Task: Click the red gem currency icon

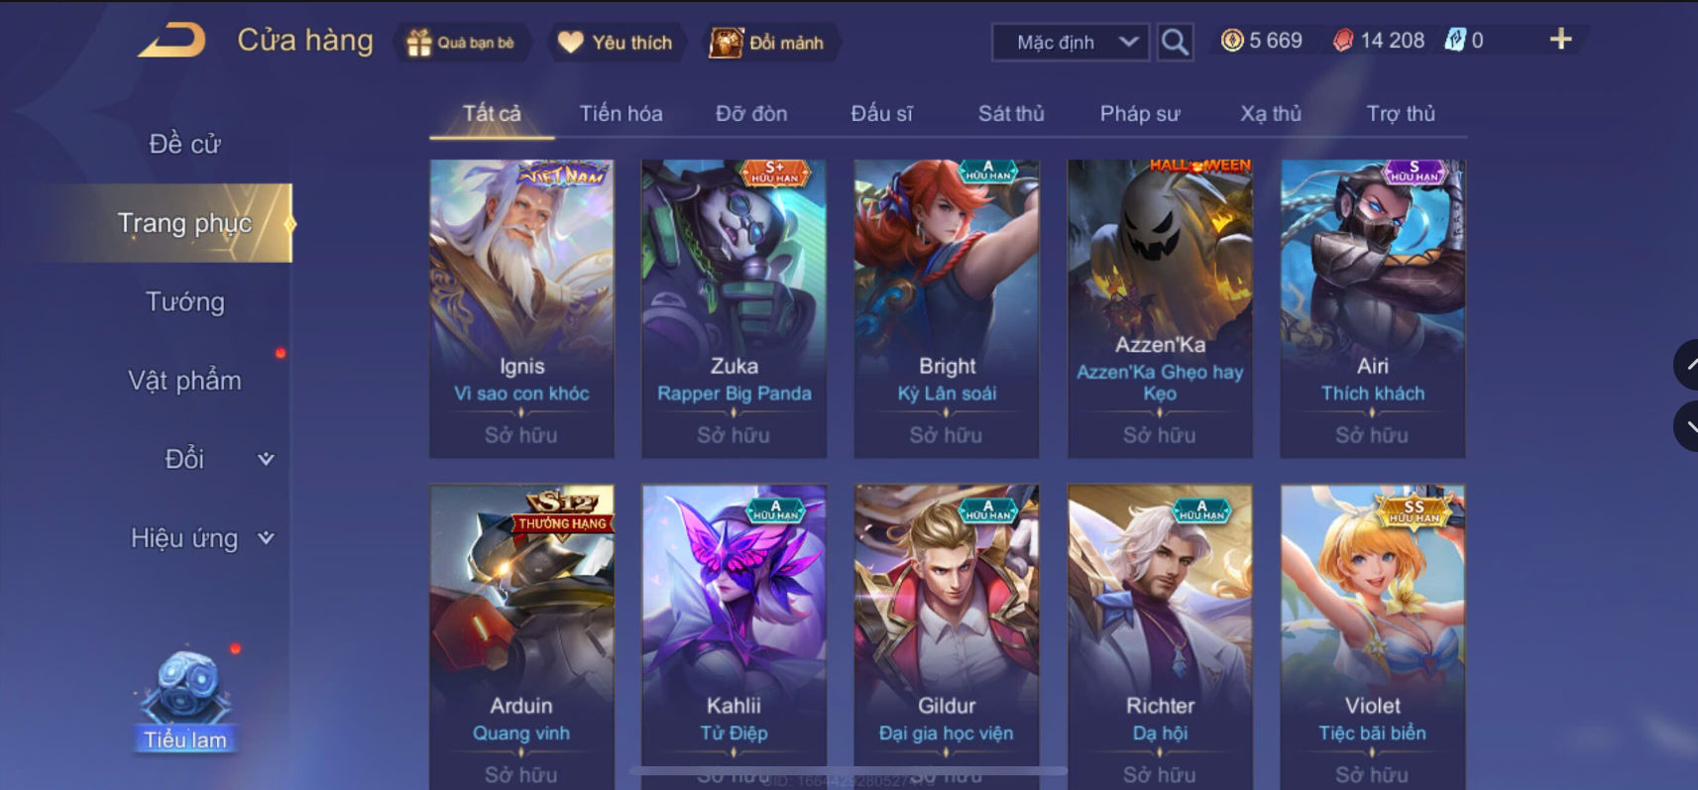Action: click(x=1342, y=41)
